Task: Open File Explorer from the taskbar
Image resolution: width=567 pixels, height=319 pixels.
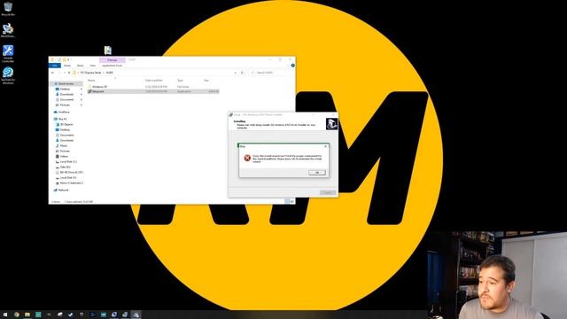Action: pos(27,315)
